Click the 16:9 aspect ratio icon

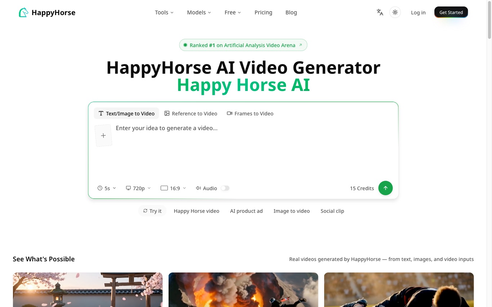(164, 188)
